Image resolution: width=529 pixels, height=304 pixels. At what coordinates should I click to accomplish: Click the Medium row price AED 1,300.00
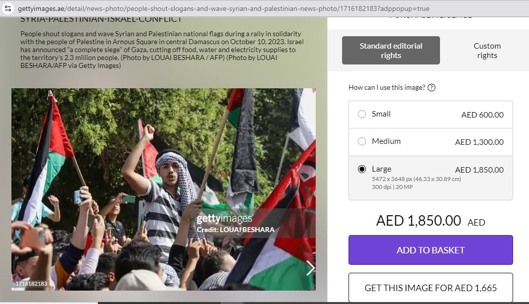coord(479,142)
